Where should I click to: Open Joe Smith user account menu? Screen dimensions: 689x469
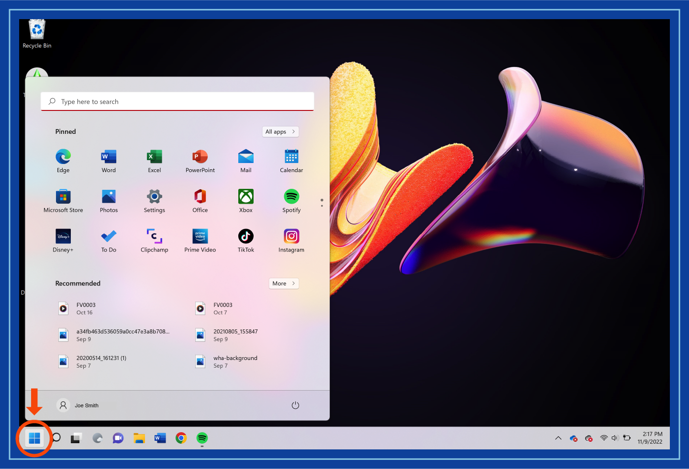point(78,405)
